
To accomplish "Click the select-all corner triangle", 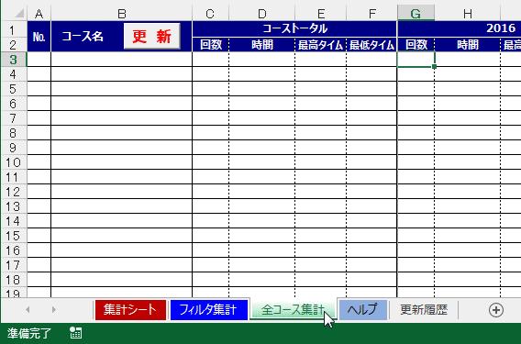I will [x=19, y=13].
